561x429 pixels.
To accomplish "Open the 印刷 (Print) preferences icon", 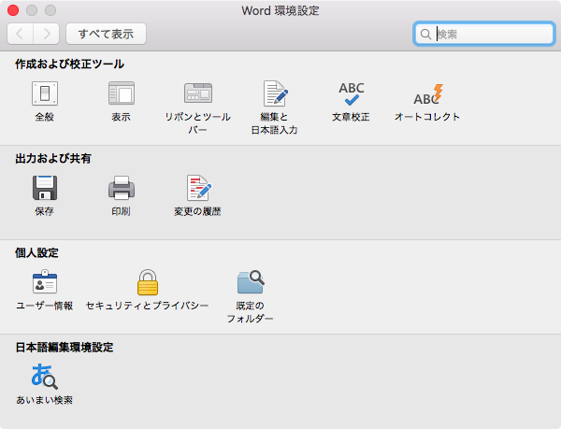I will click(x=122, y=188).
